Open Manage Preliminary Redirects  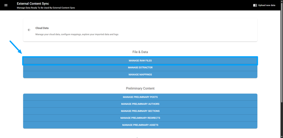(x=140, y=118)
